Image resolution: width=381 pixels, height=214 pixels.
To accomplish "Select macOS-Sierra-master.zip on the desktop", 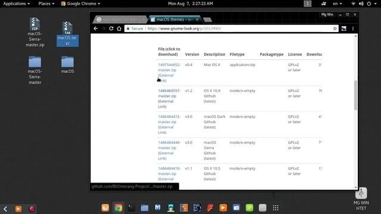I will click(35, 32).
